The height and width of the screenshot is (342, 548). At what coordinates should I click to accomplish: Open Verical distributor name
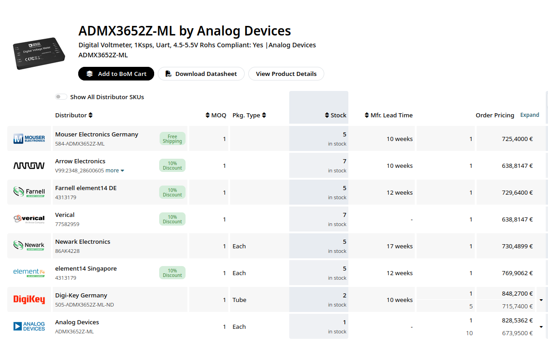pyautogui.click(x=65, y=215)
